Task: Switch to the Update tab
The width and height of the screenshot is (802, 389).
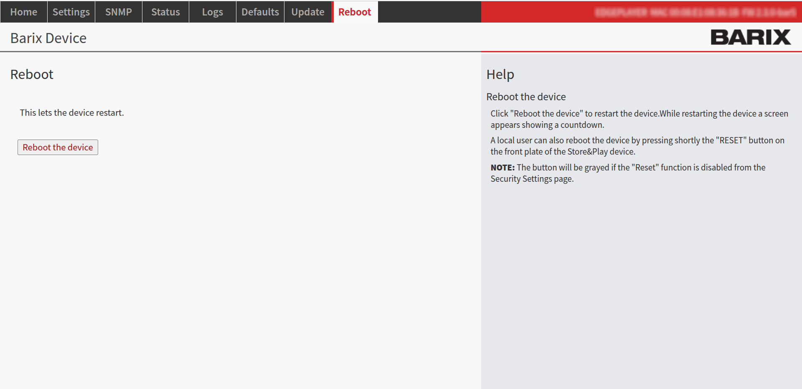Action: click(307, 12)
